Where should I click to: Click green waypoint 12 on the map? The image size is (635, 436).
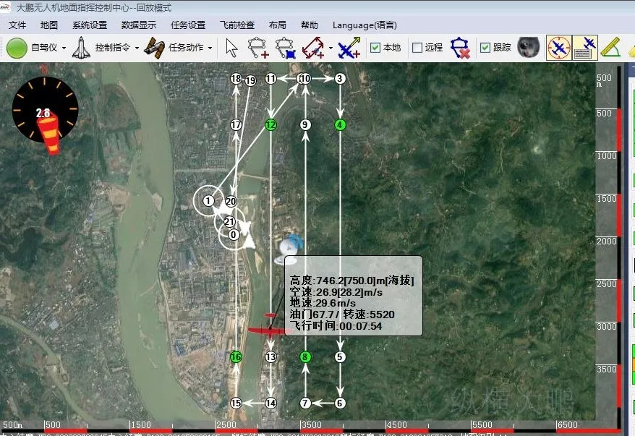coord(270,125)
